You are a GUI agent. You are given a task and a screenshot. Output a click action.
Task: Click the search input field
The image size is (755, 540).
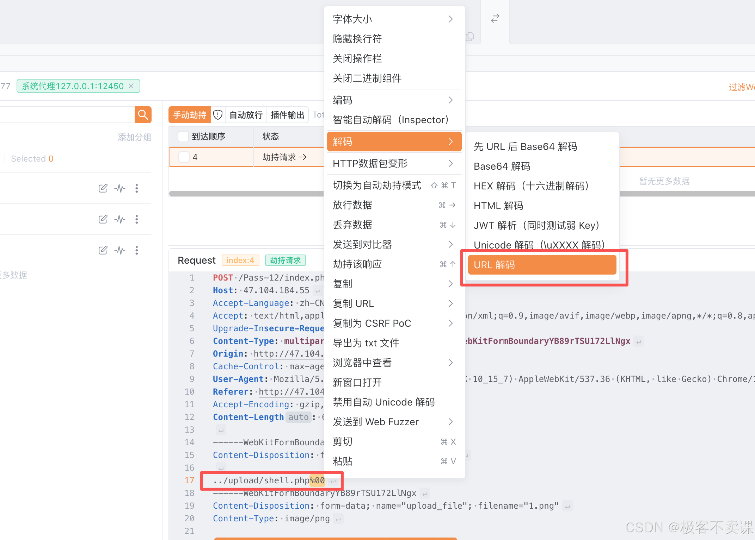[x=67, y=115]
